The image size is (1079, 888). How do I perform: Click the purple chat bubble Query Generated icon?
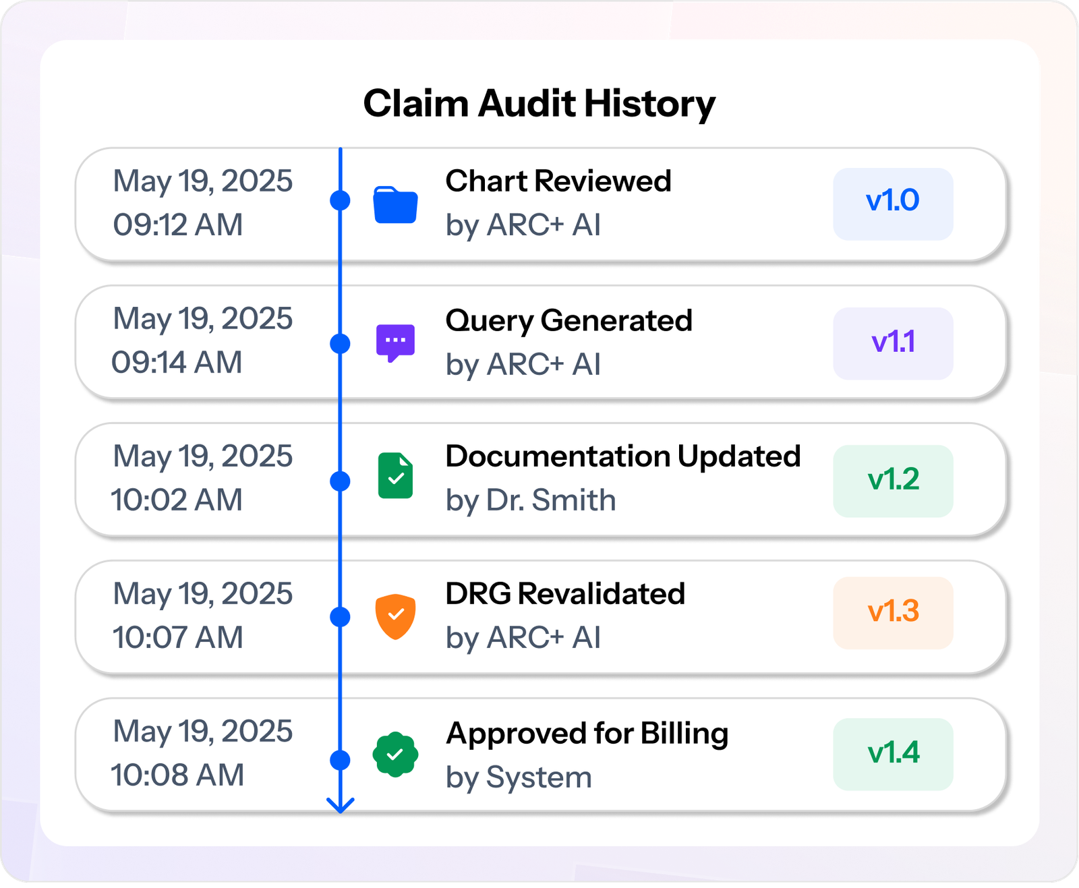395,343
